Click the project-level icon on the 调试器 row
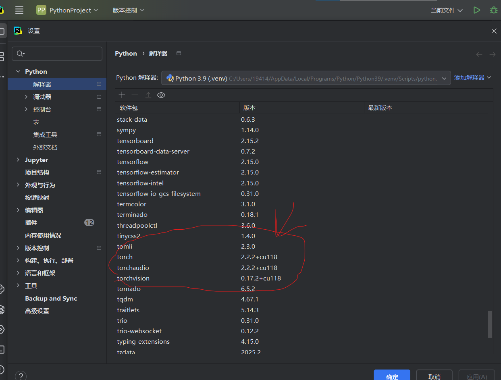Image resolution: width=501 pixels, height=380 pixels. point(99,97)
